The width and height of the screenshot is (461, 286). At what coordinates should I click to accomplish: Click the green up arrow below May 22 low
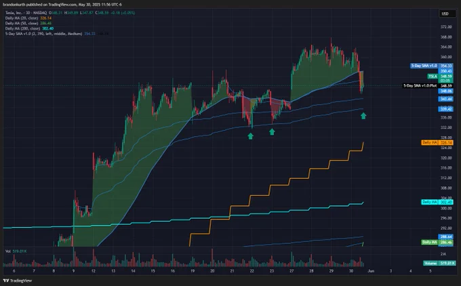coord(250,136)
